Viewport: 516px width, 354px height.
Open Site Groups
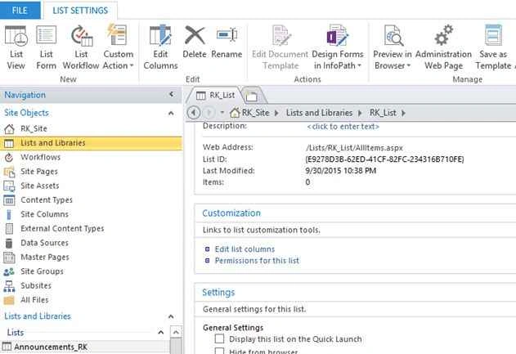(42, 271)
